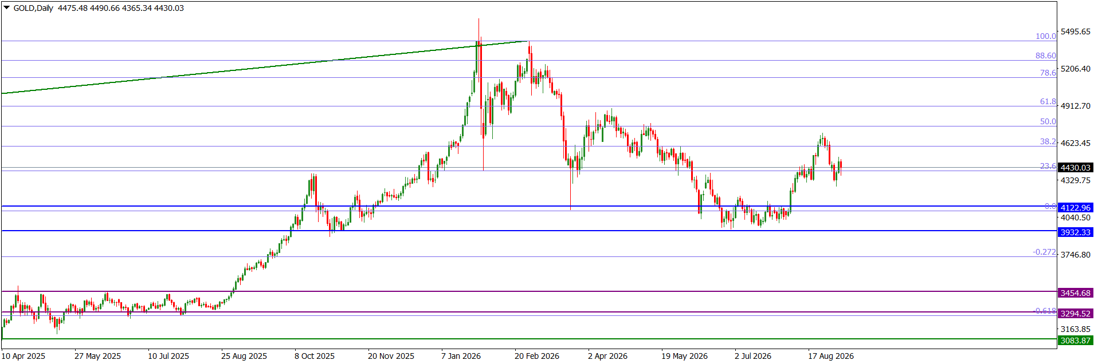Select the black current price label 4430.03
This screenshot has width=1098, height=364.
point(1075,168)
